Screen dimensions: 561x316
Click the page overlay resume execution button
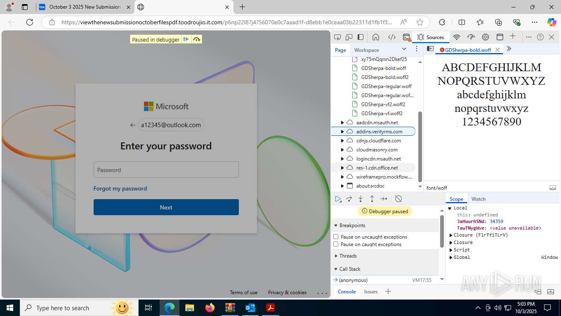coord(186,39)
